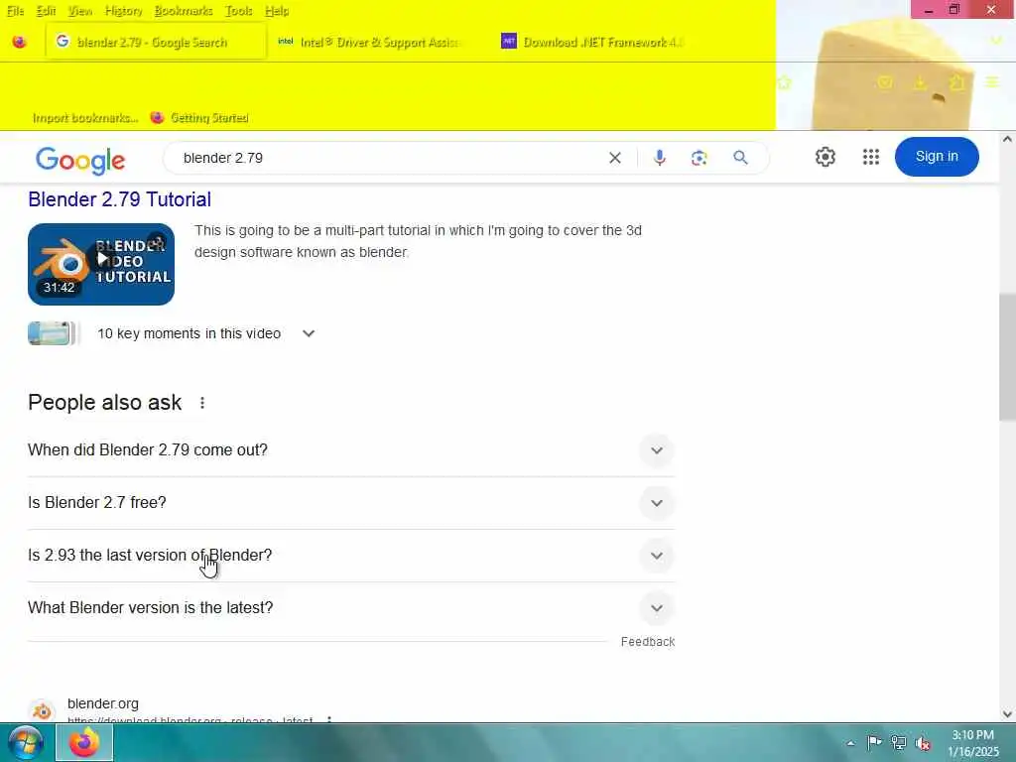Click the Sign in button
The height and width of the screenshot is (762, 1016).
937,156
